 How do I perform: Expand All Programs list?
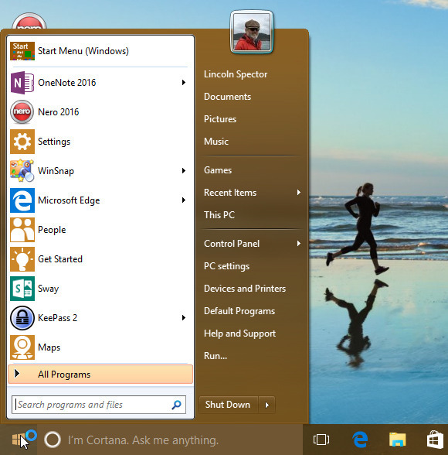(100, 375)
